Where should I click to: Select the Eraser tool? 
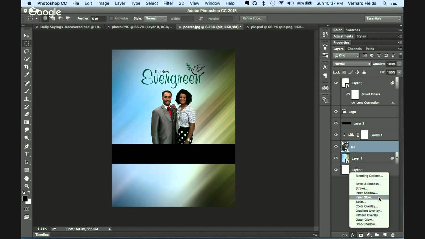pyautogui.click(x=27, y=115)
